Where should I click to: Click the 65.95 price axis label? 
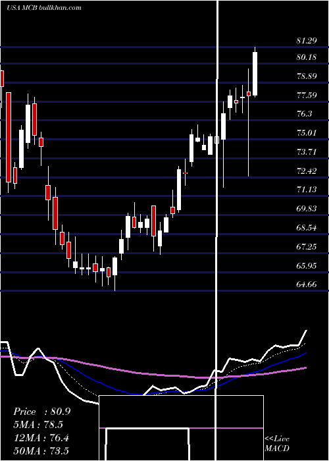pos(307,266)
